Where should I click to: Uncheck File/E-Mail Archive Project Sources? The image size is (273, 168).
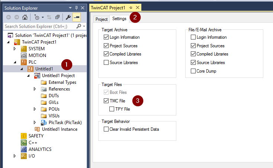point(193,46)
